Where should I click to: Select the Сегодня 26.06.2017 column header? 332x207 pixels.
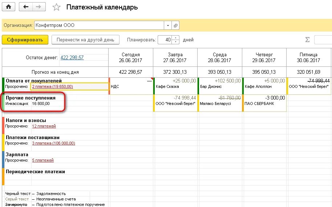point(131,57)
